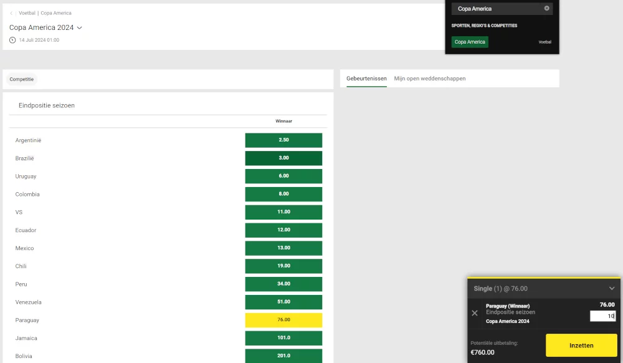Click the Paraguay row label
Viewport: 623px width, 363px height.
click(27, 320)
